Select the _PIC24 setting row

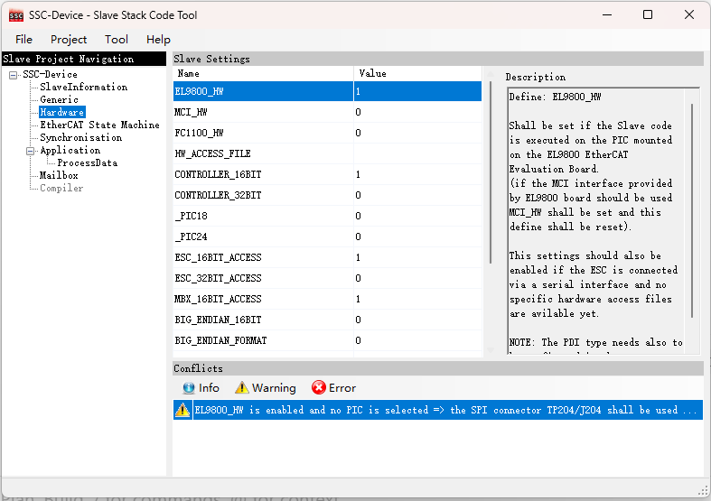point(327,237)
